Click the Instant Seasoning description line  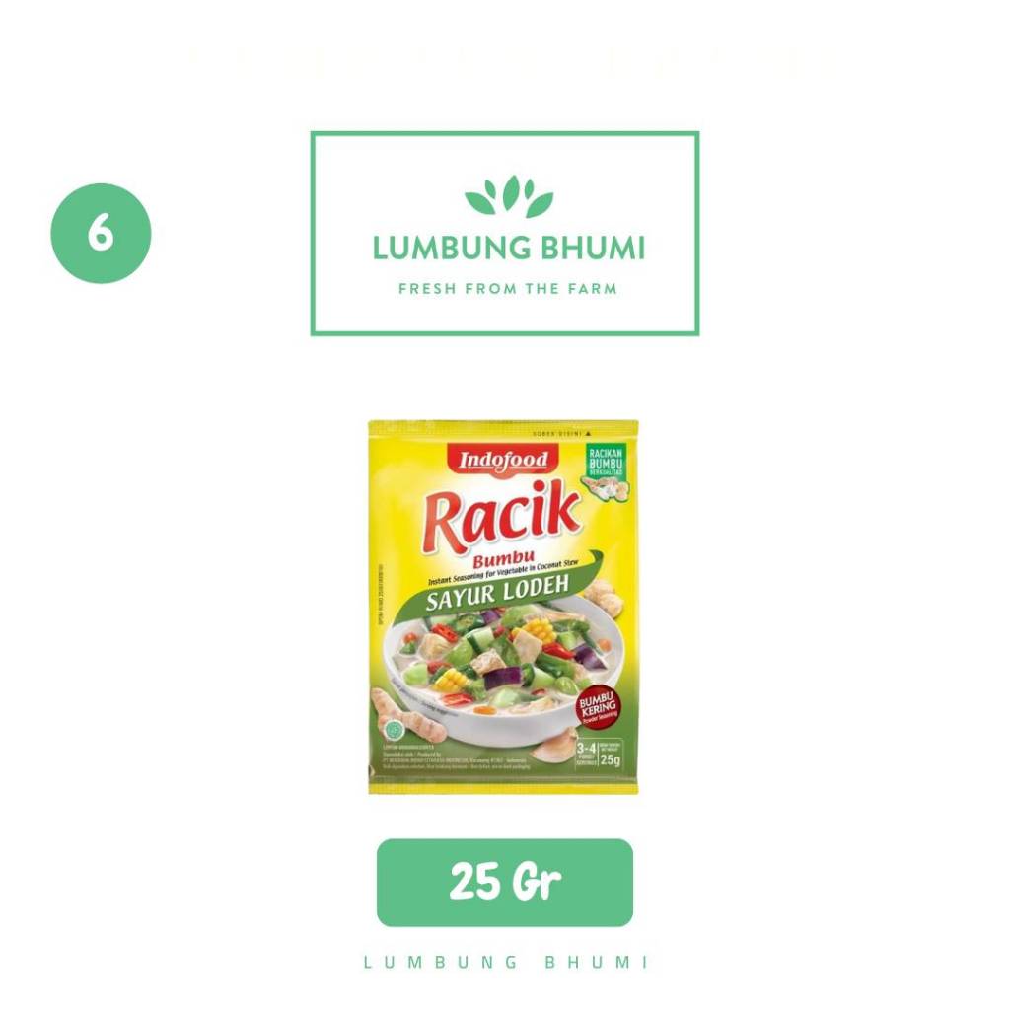pyautogui.click(x=503, y=573)
